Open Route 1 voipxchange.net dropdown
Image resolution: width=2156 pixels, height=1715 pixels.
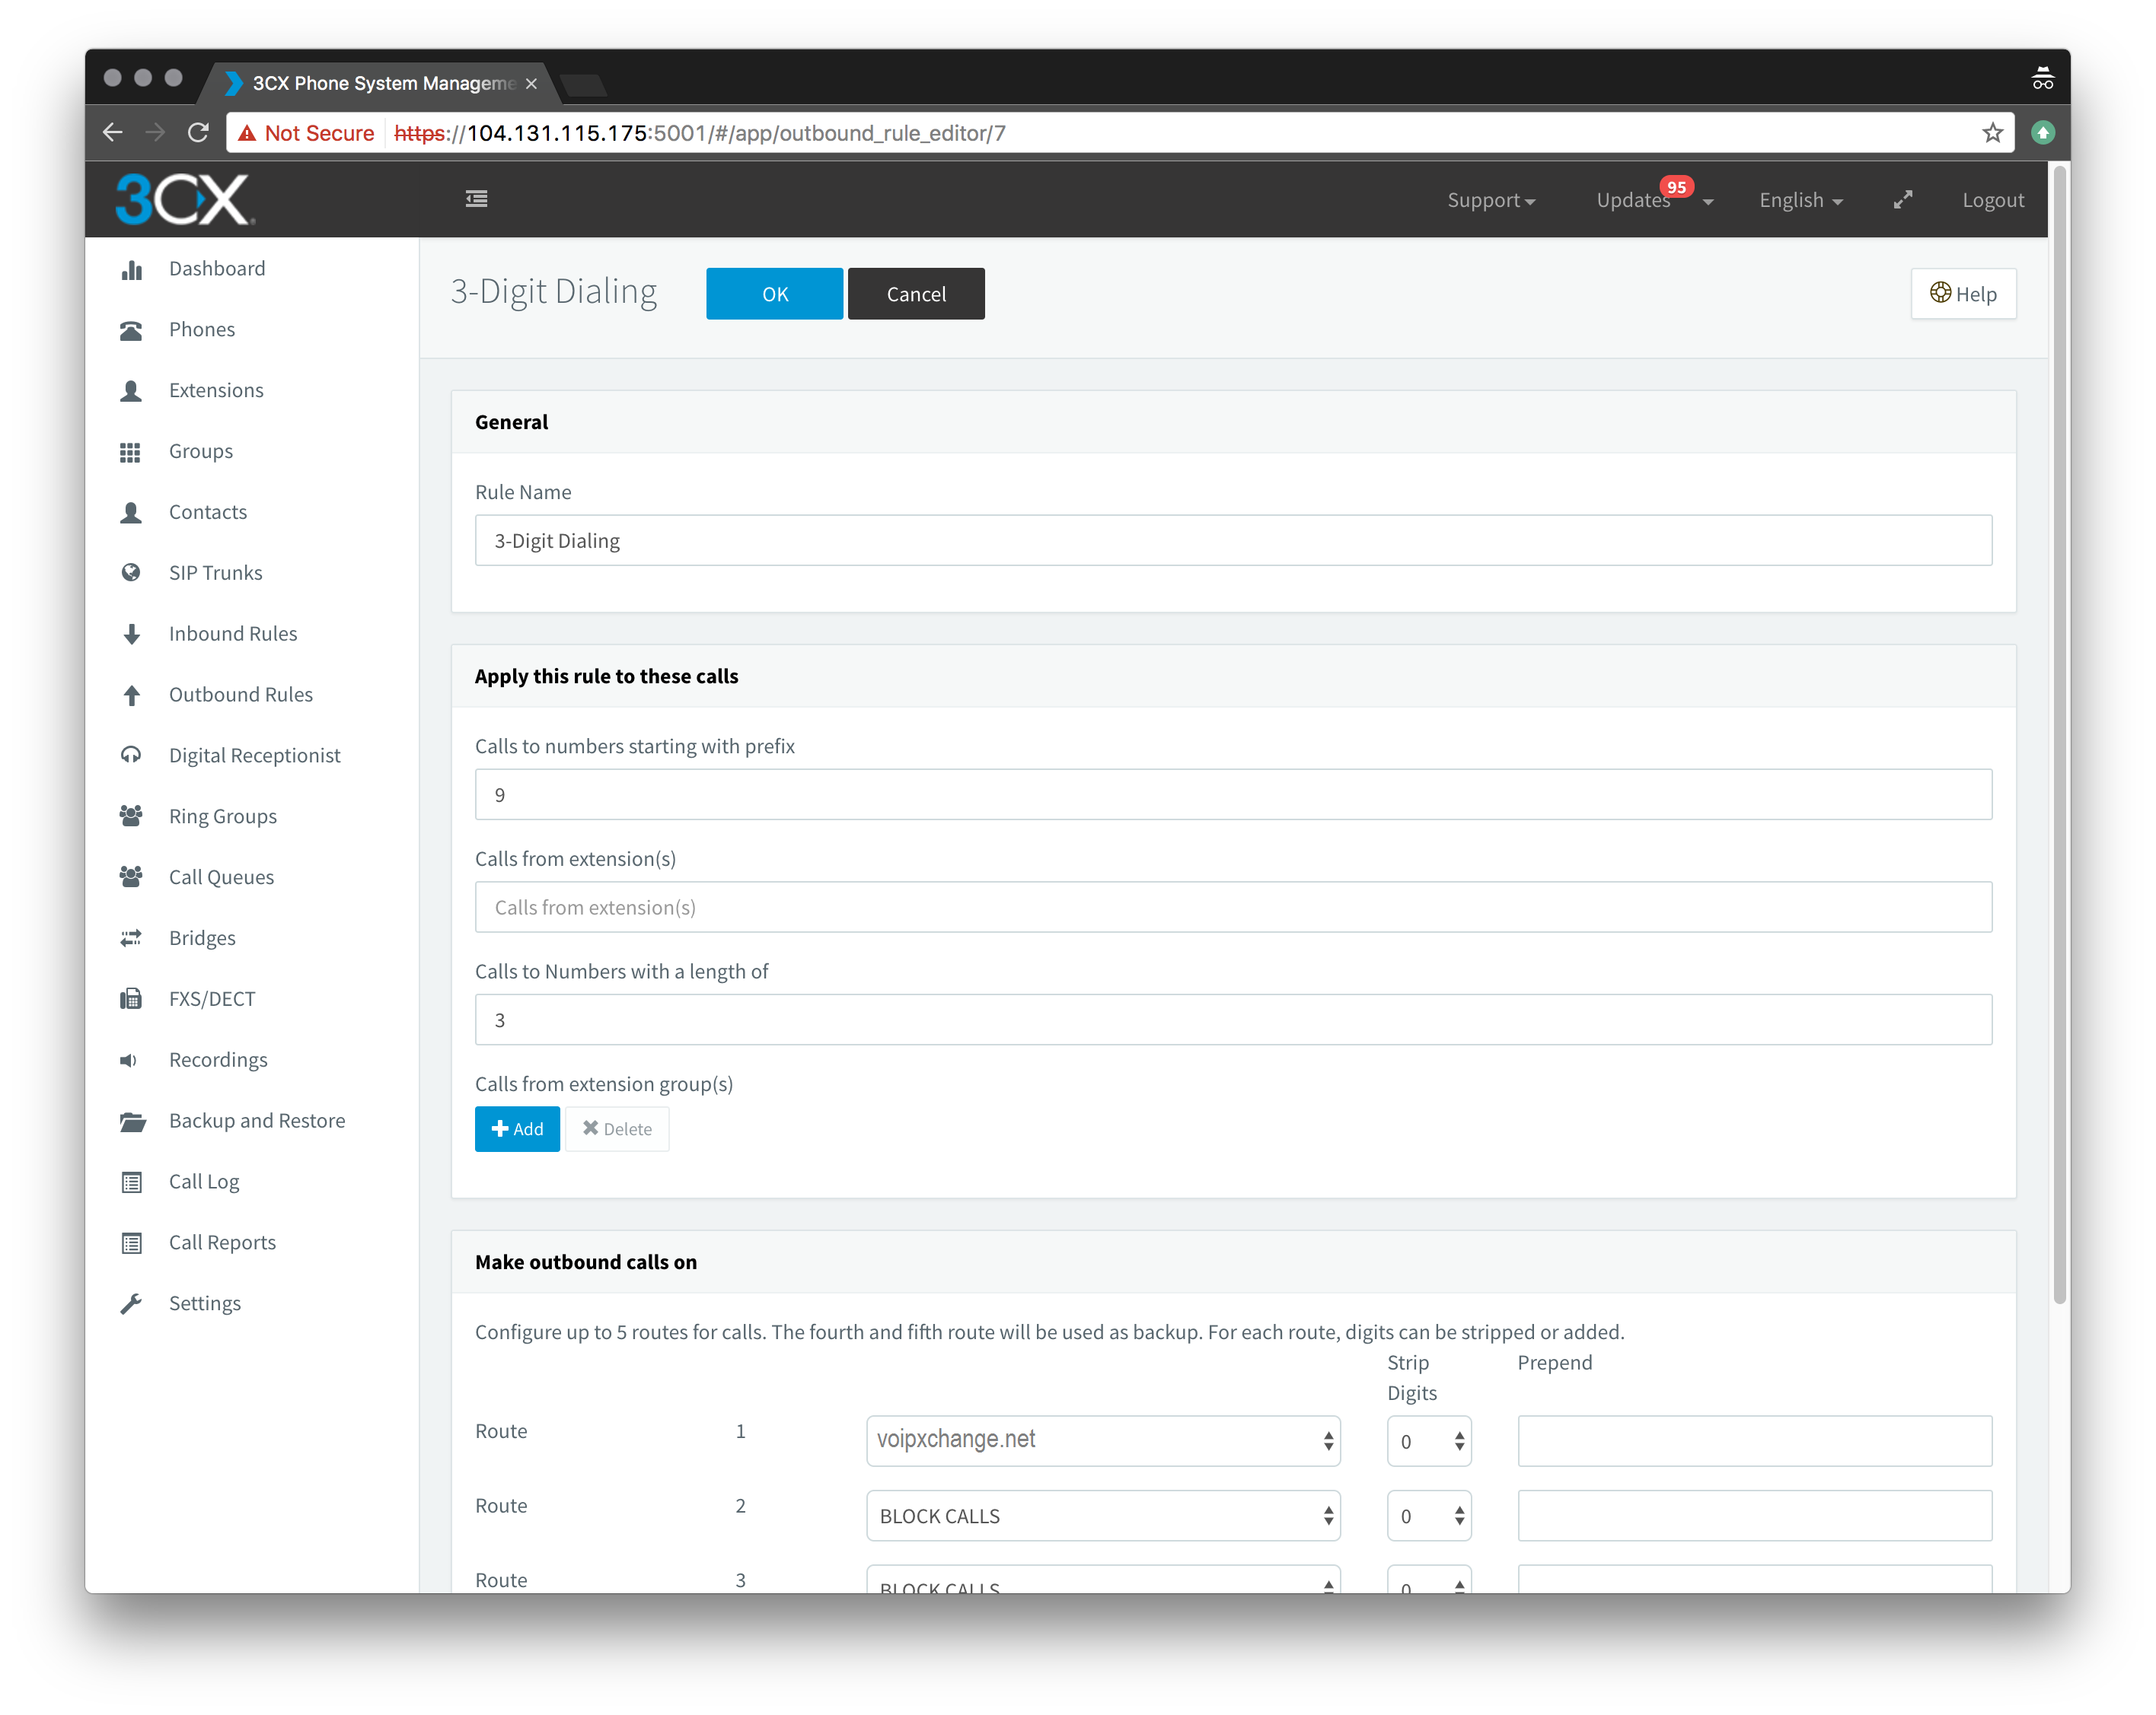click(x=1103, y=1441)
